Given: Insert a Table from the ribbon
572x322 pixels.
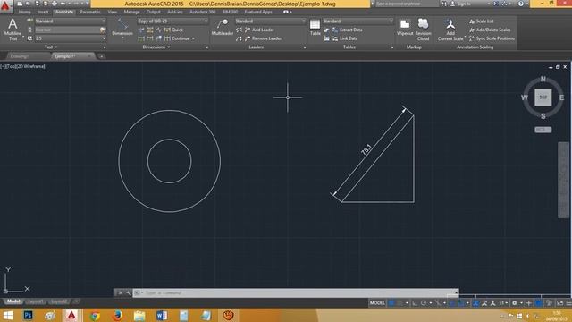Looking at the screenshot, I should (315, 28).
